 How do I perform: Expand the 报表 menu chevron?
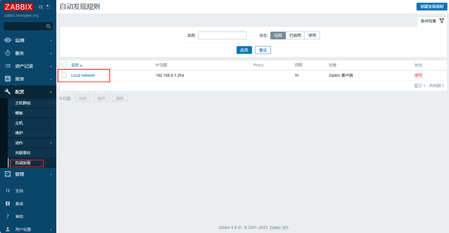point(51,79)
